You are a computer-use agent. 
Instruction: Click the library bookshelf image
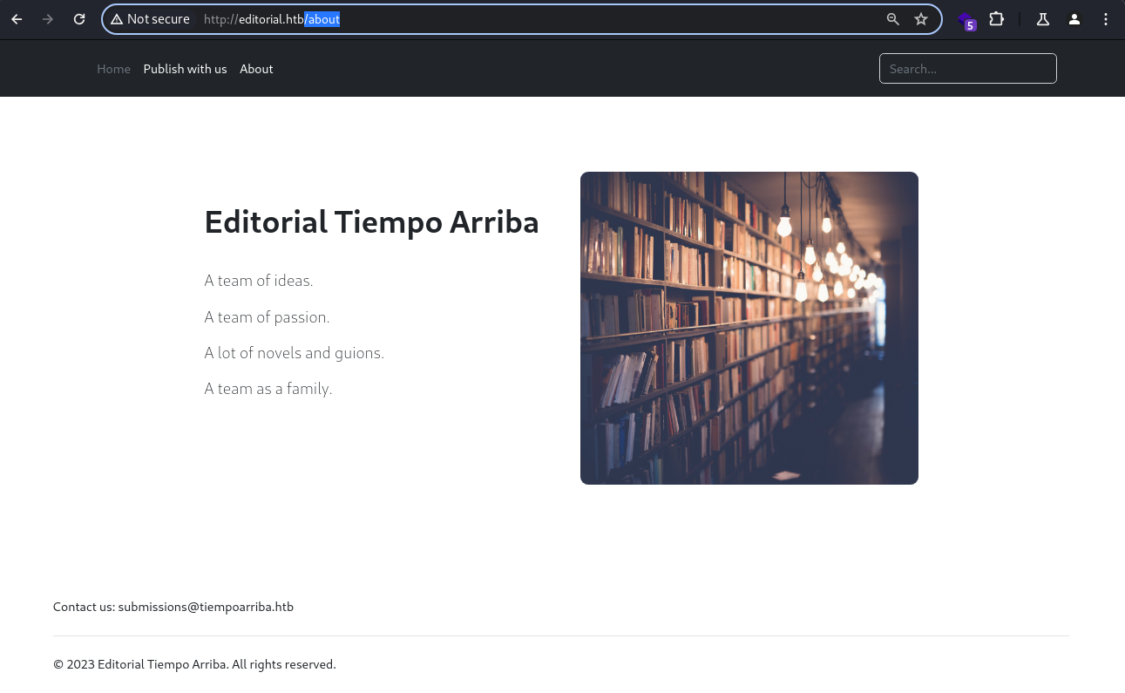(749, 328)
